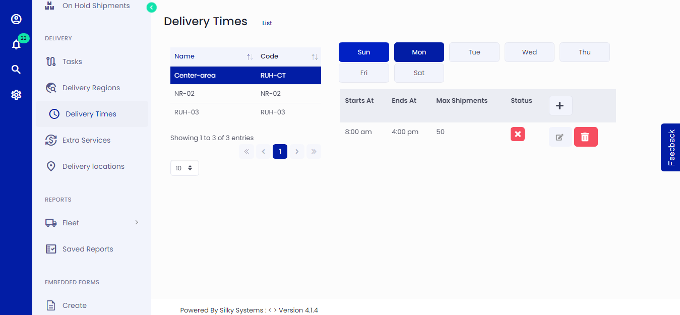Collapse the sidebar with the green arrow
The image size is (680, 315).
pos(151,8)
